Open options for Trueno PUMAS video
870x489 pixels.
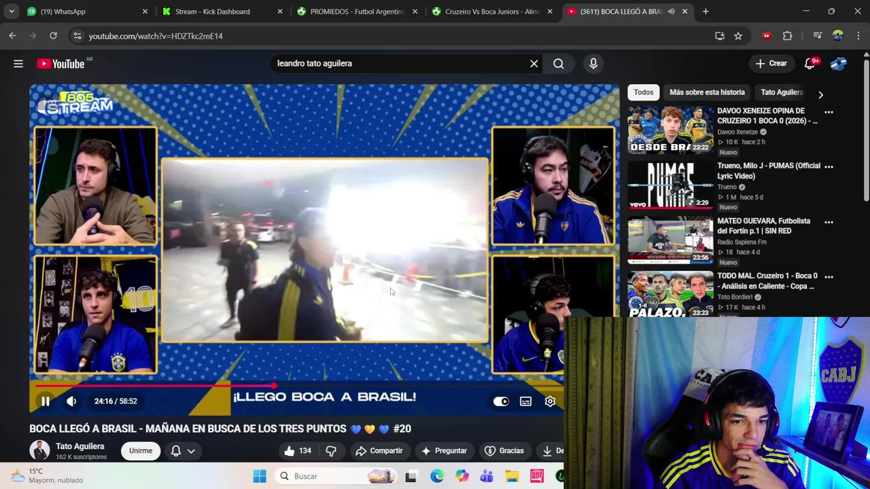829,166
